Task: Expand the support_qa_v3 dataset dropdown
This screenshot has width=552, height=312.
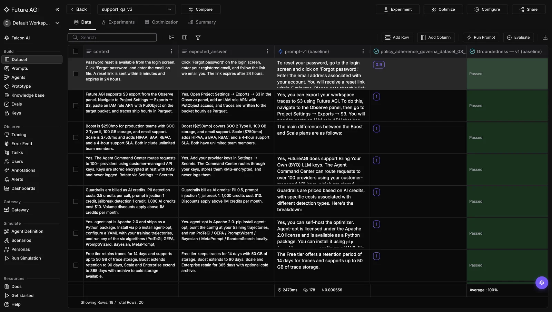Action: (136, 9)
